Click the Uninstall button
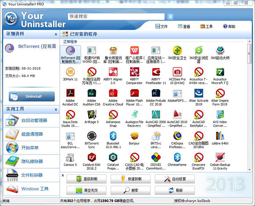This screenshot has height=206, width=255. [x=32, y=96]
